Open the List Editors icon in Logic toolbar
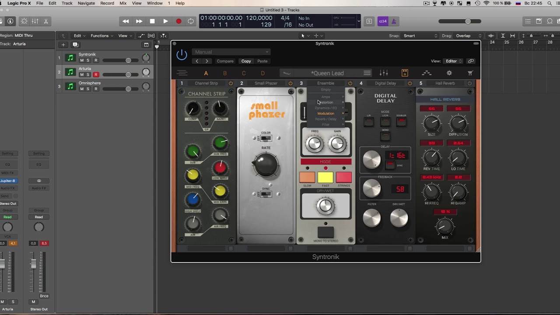The image size is (560, 315). [x=528, y=21]
